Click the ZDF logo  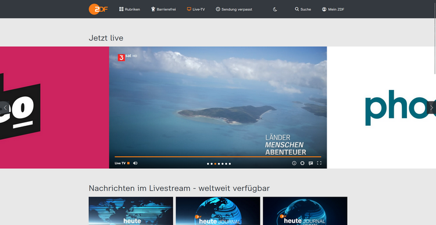98,9
